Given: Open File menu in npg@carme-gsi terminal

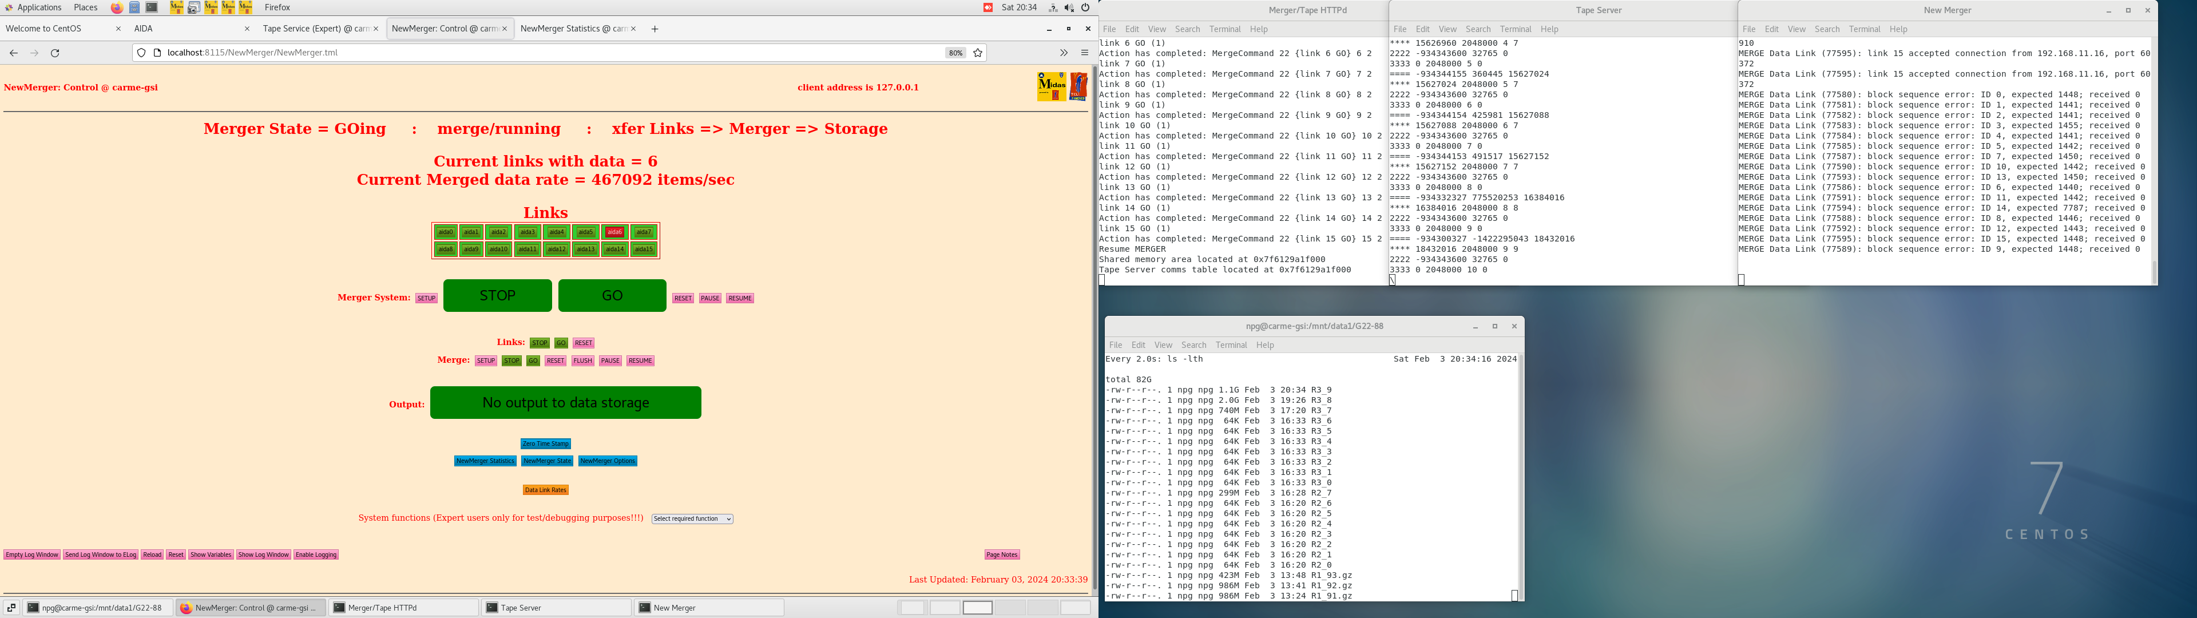Looking at the screenshot, I should tap(1116, 345).
